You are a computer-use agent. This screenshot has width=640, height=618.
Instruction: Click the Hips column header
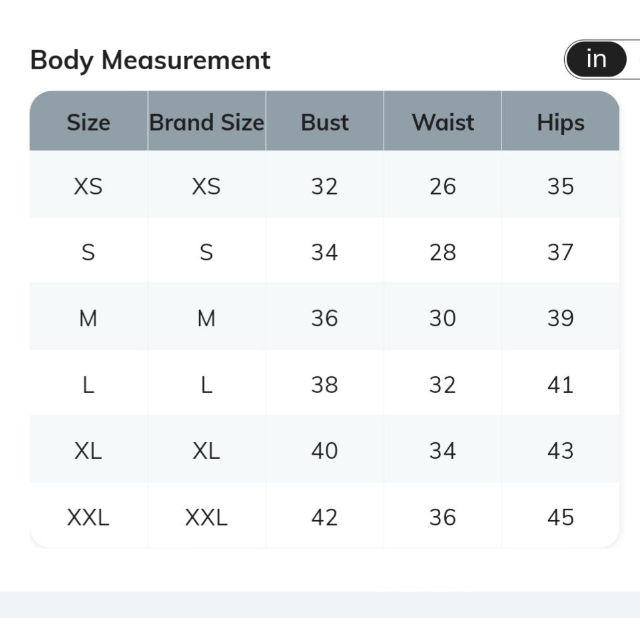click(x=561, y=121)
